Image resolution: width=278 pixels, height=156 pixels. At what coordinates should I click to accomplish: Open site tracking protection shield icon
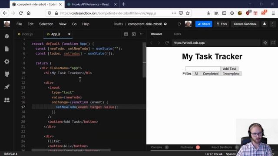tap(50, 13)
